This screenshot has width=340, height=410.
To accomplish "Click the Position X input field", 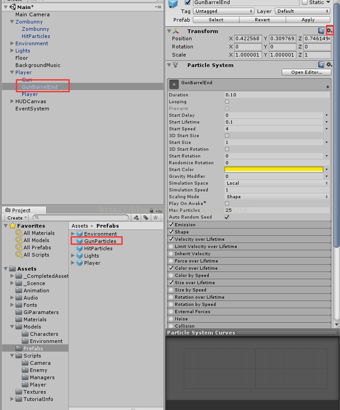I will tap(248, 38).
